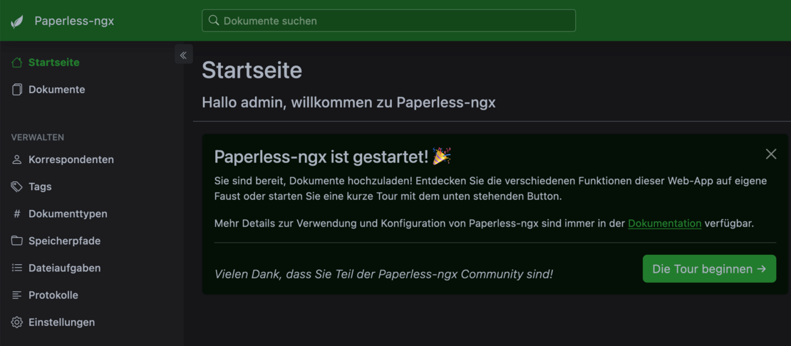791x346 pixels.
Task: Click the lines icon for Protokolle
Action: click(x=17, y=295)
